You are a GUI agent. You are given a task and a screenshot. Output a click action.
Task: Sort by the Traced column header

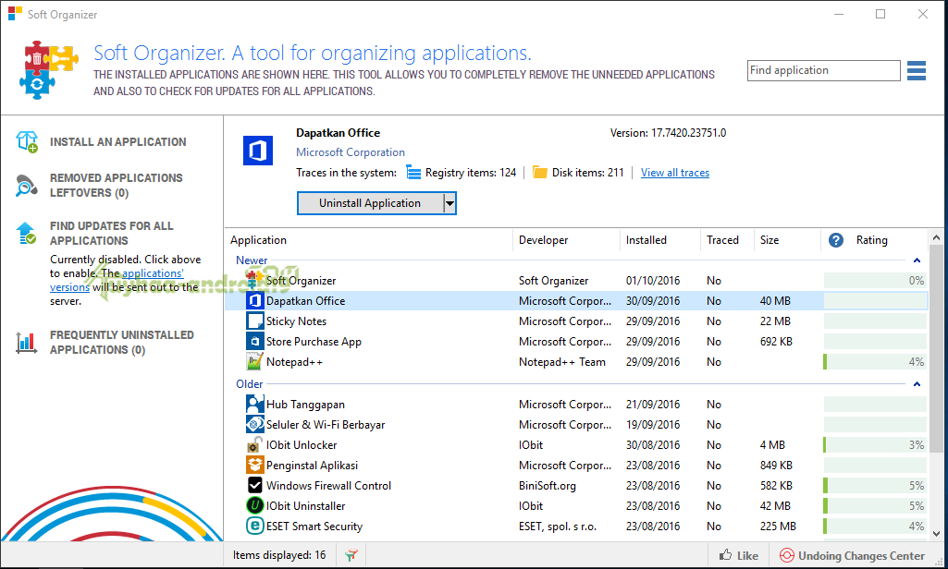[722, 240]
